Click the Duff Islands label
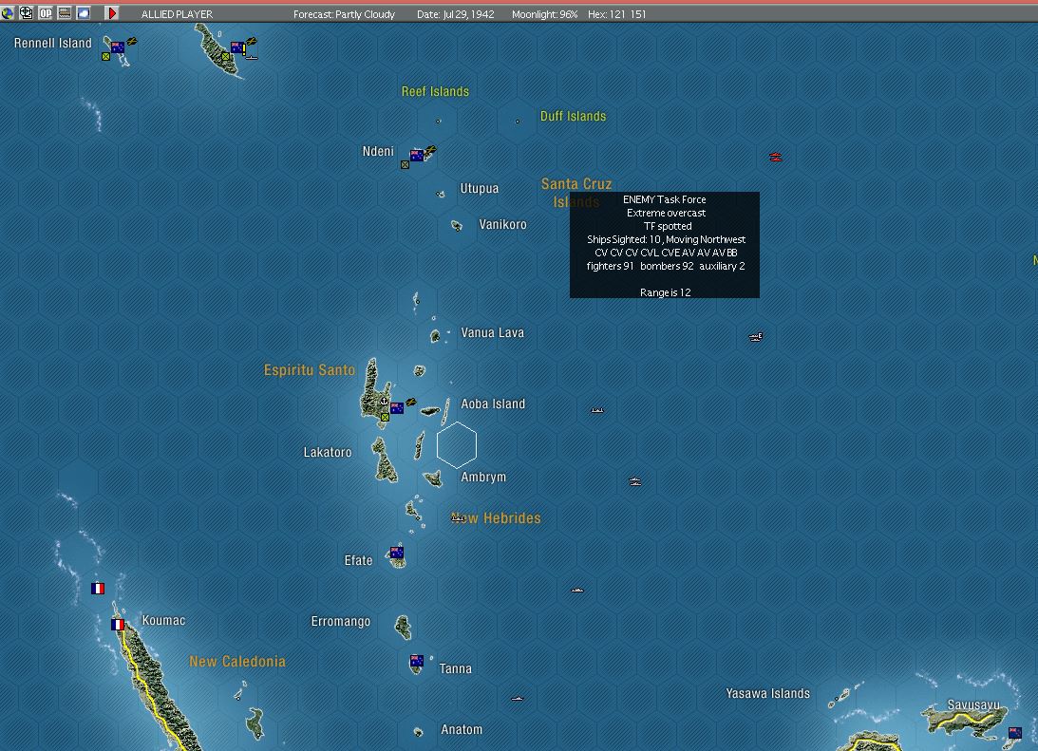Image resolution: width=1038 pixels, height=751 pixels. click(574, 116)
